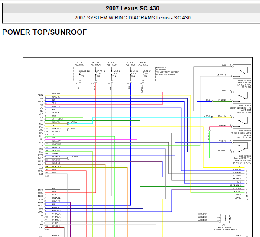Image resolution: width=260 pixels, height=237 pixels.
Task: Click the "LIMIT SWITCH (ROOF LOCK)" label
Action: 244,83
